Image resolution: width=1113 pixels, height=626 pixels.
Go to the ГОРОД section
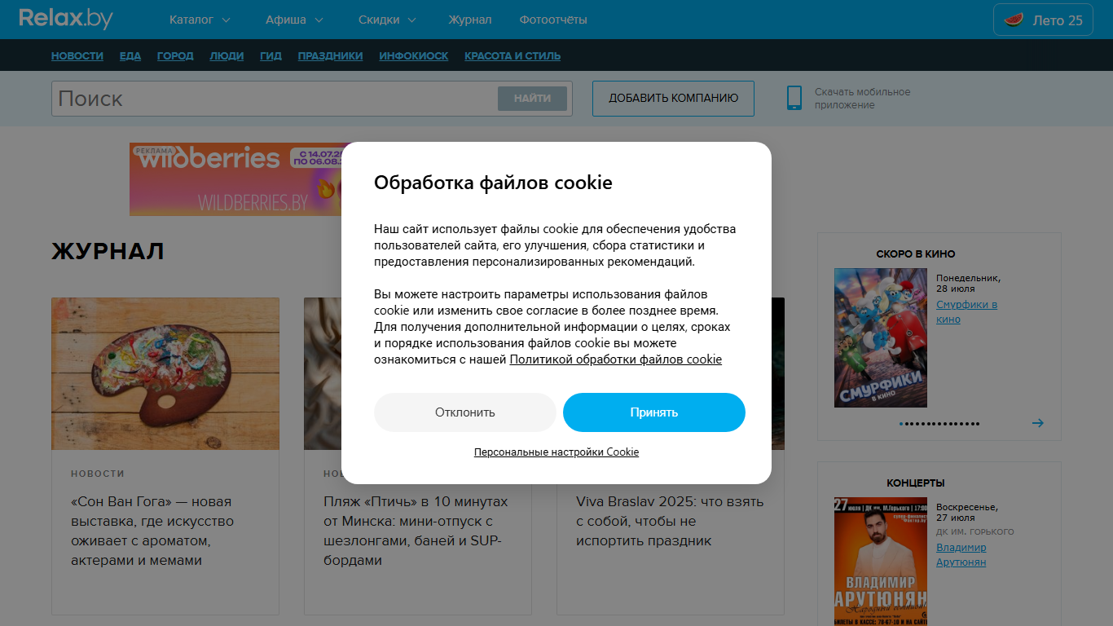click(x=175, y=56)
